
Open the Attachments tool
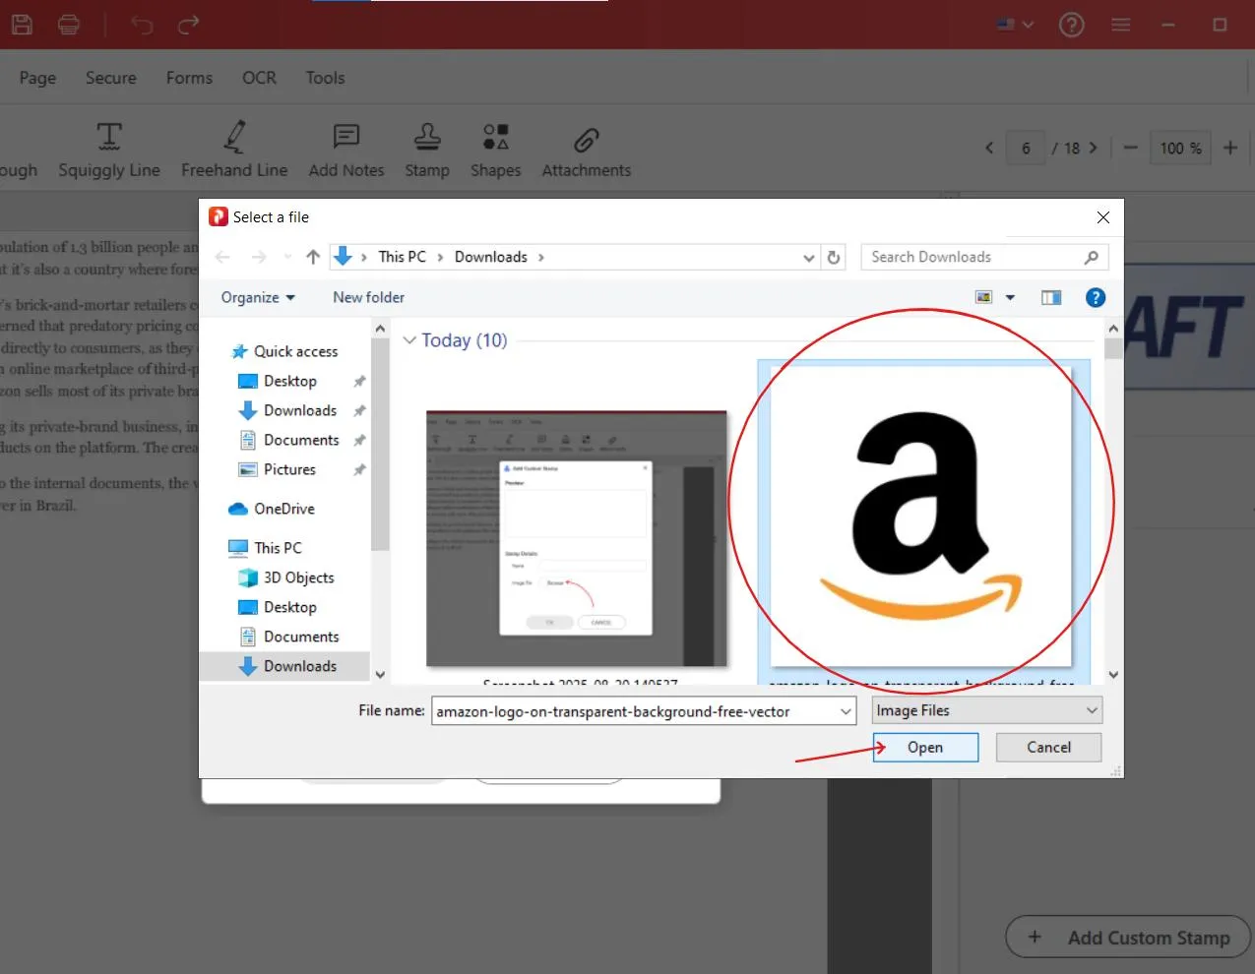(586, 140)
